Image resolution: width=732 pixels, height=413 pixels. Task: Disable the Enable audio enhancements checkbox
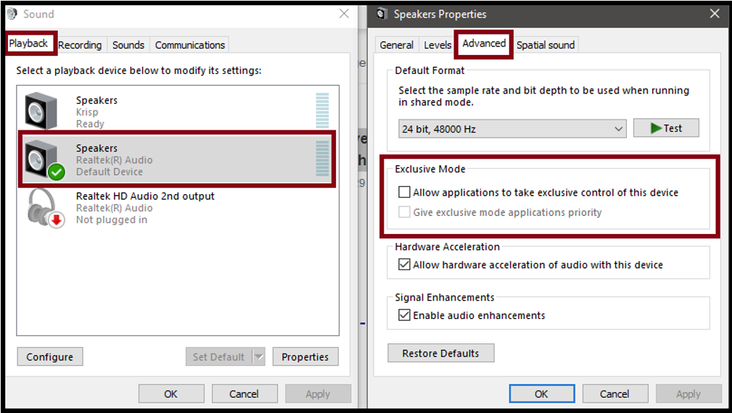(x=404, y=315)
